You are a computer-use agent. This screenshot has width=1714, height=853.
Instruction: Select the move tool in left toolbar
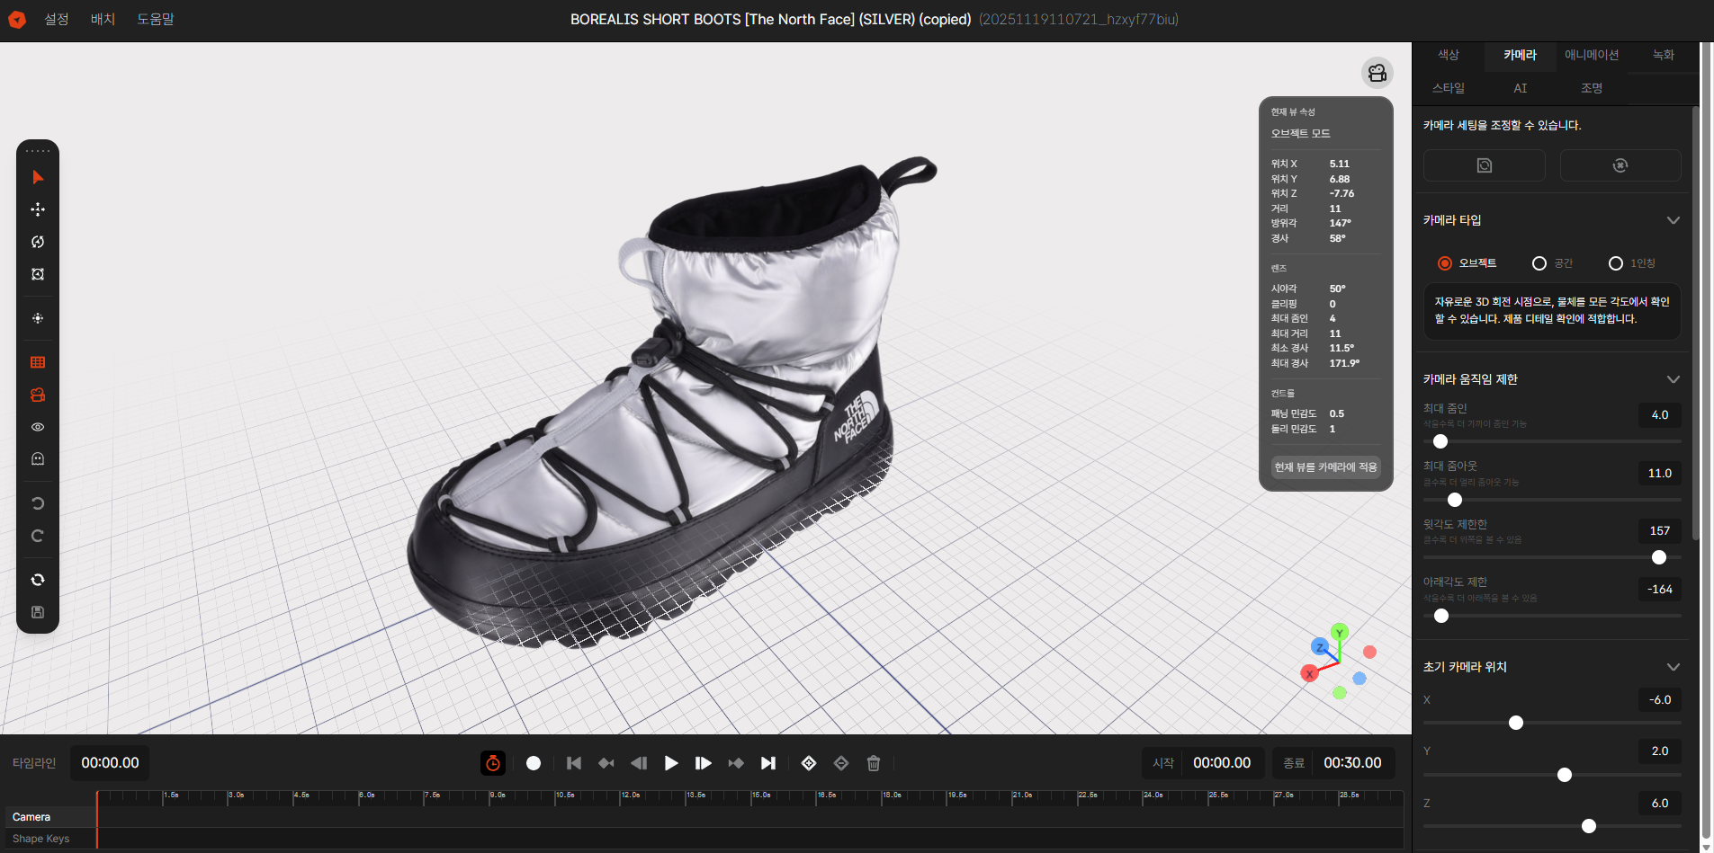(x=38, y=209)
